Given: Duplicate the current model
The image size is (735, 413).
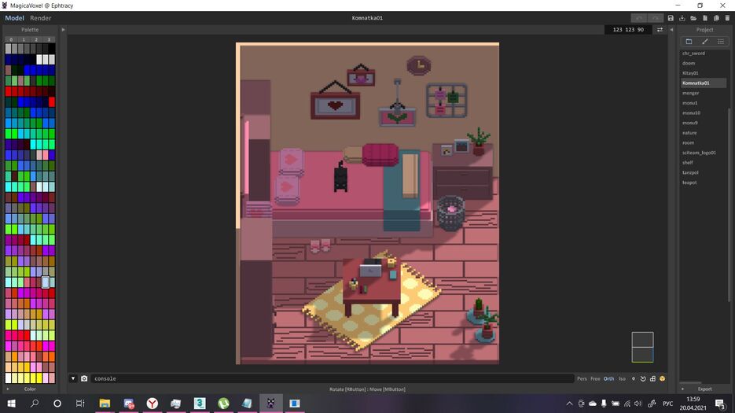Looking at the screenshot, I should tap(716, 18).
